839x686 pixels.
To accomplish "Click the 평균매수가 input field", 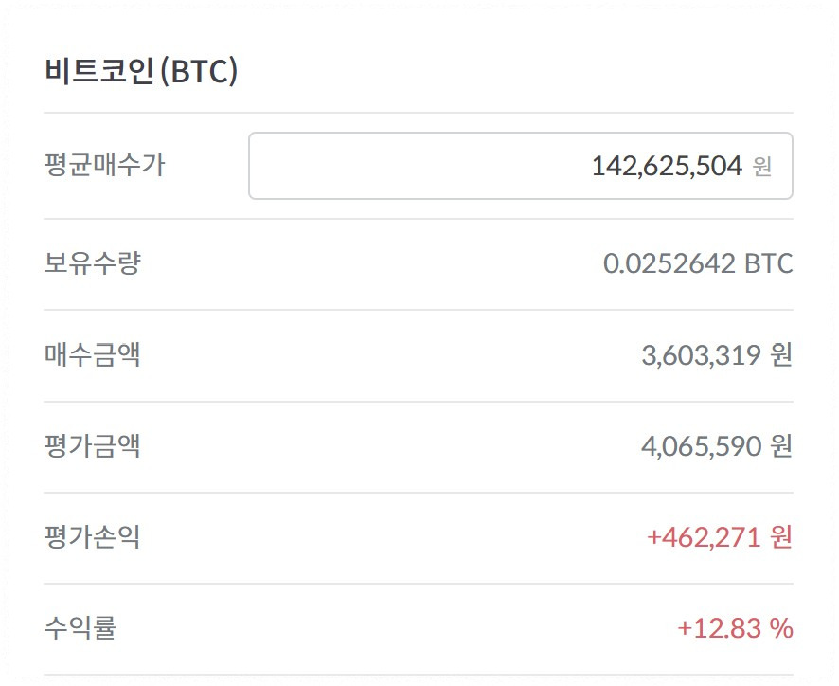I will 521,166.
